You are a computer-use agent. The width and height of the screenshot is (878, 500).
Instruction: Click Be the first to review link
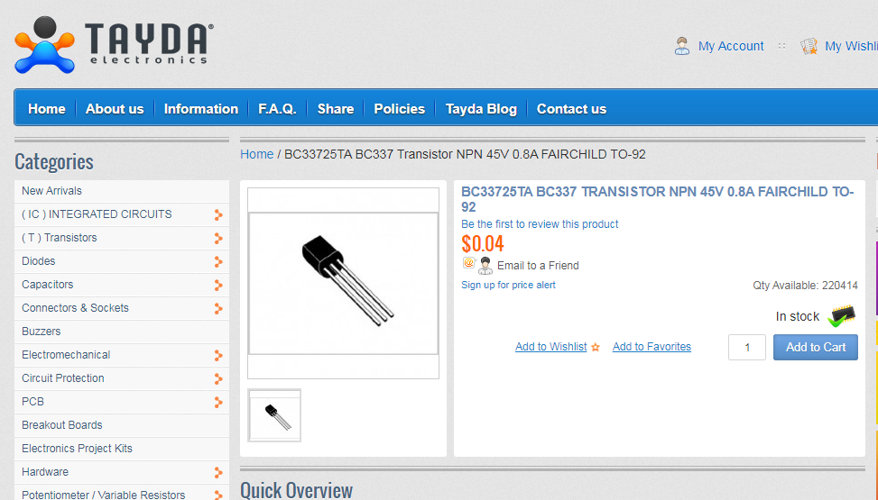[x=540, y=223]
